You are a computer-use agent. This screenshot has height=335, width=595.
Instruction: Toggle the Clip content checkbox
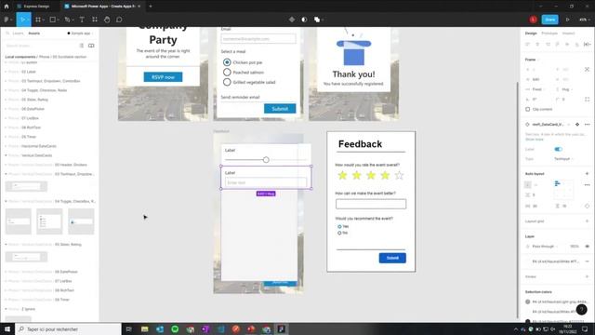click(528, 110)
